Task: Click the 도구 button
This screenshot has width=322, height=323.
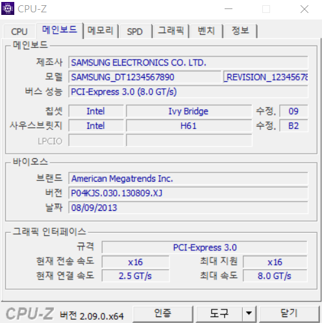Action: tap(219, 313)
